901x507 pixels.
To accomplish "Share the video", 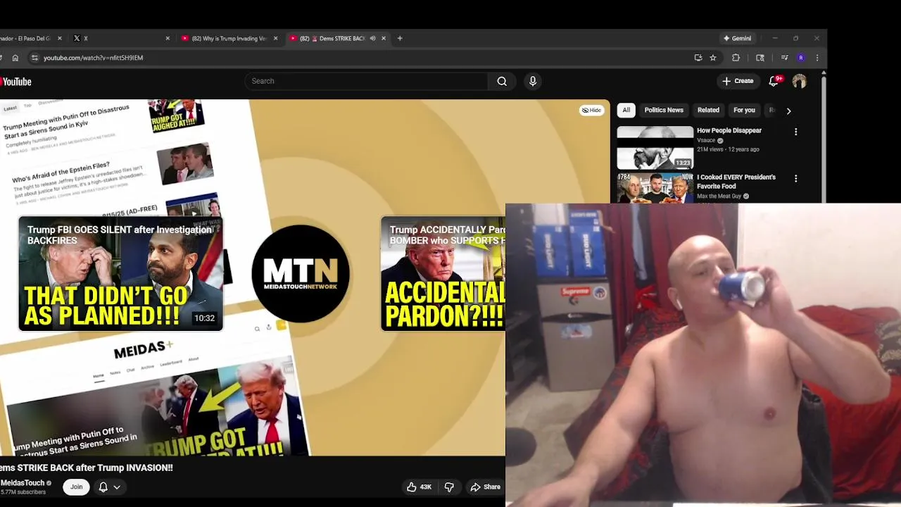I will coord(485,487).
